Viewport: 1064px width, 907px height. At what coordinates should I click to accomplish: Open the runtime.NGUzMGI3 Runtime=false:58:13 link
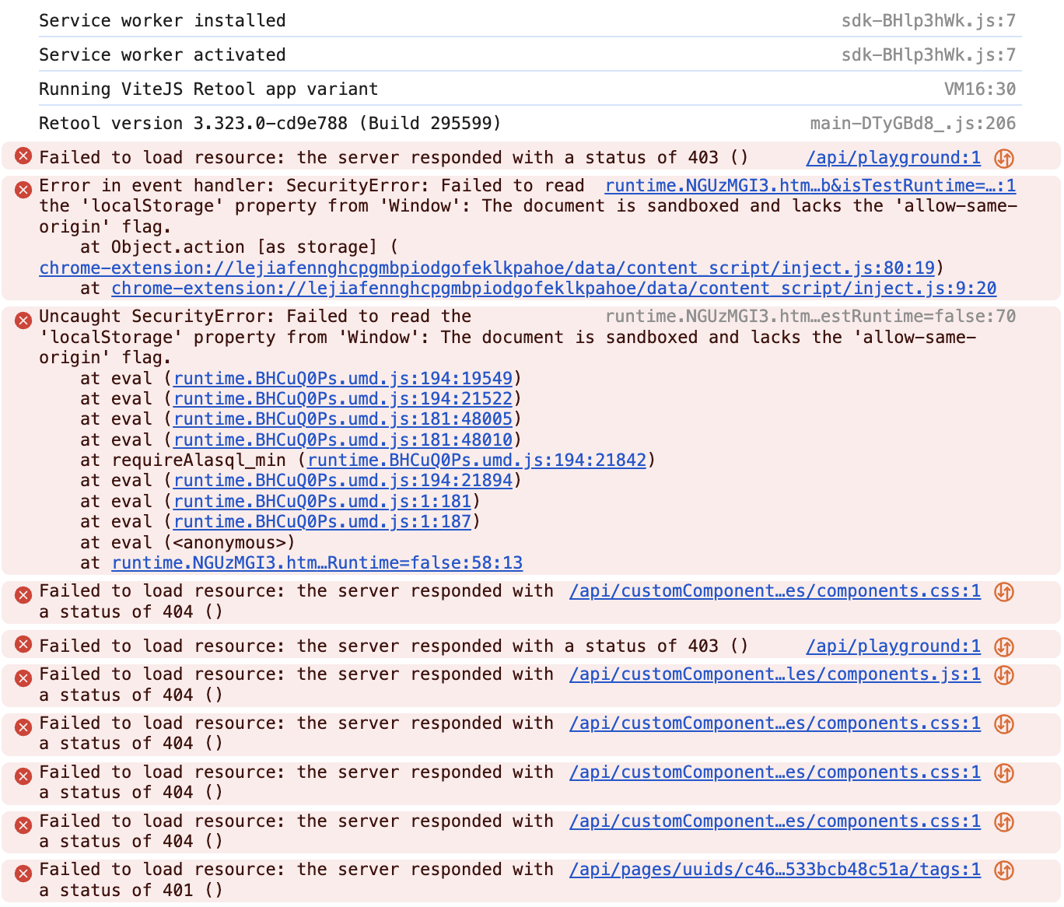click(x=317, y=563)
